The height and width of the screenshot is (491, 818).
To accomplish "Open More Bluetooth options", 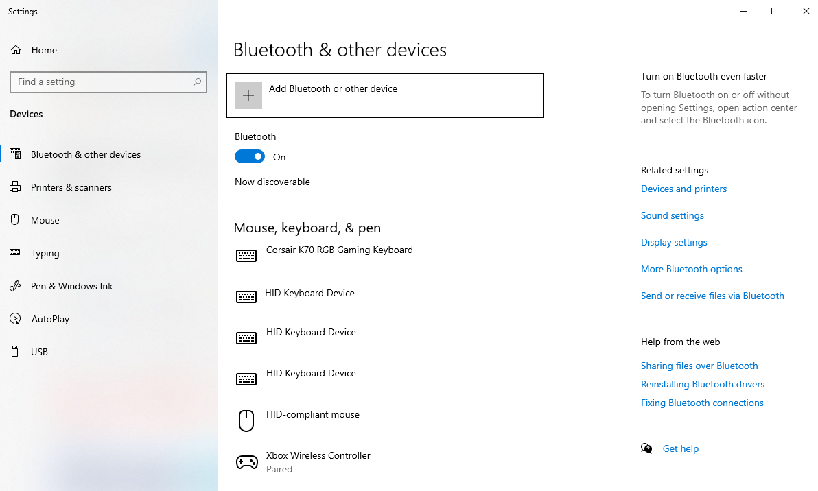I will point(691,269).
